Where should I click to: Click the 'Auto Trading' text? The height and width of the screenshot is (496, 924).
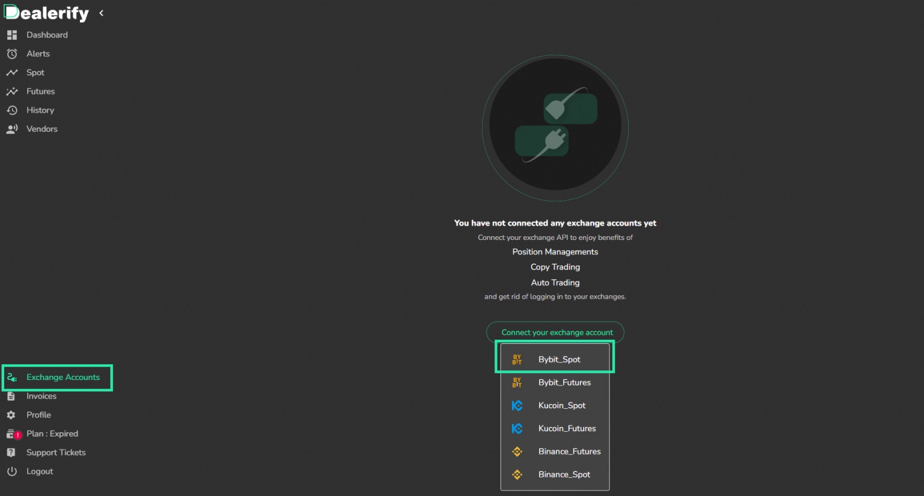click(x=555, y=283)
